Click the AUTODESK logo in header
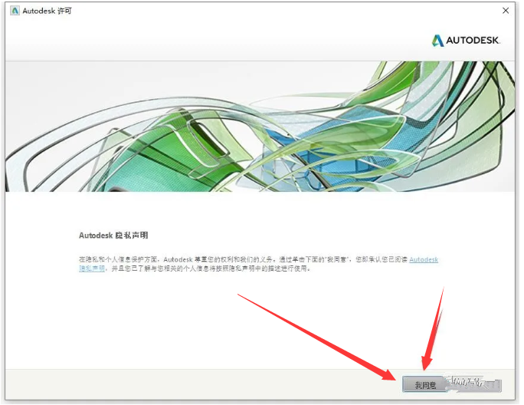The width and height of the screenshot is (524, 405). [x=467, y=41]
